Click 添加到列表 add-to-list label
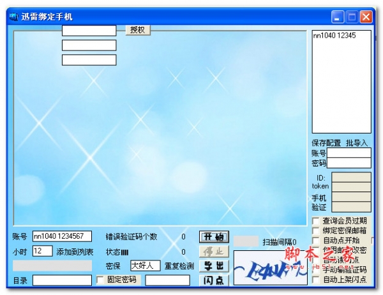383x295 pixels. tap(75, 252)
